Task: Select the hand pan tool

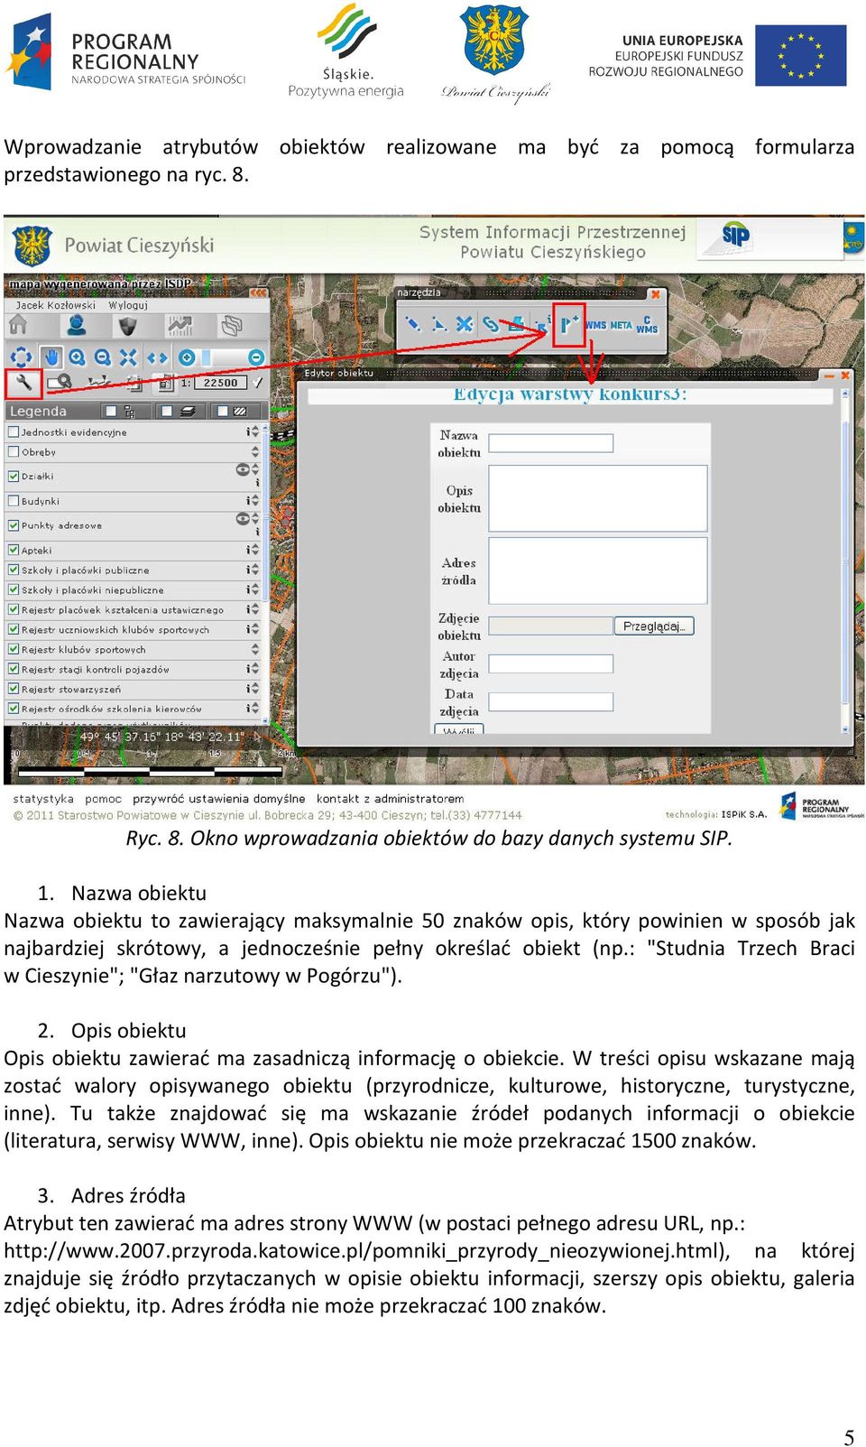Action: 51,357
